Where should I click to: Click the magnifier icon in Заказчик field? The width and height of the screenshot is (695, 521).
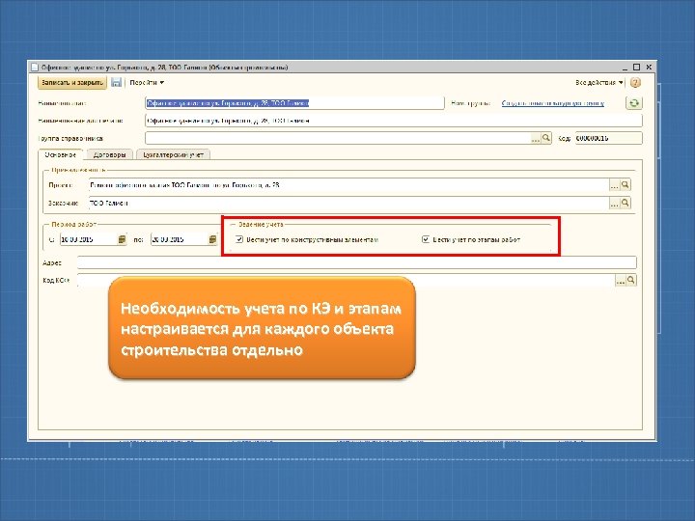point(625,203)
